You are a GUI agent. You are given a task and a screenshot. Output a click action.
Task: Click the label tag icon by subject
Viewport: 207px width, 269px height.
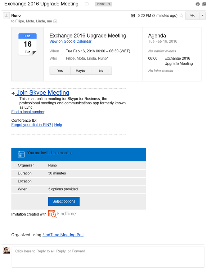(87, 4)
